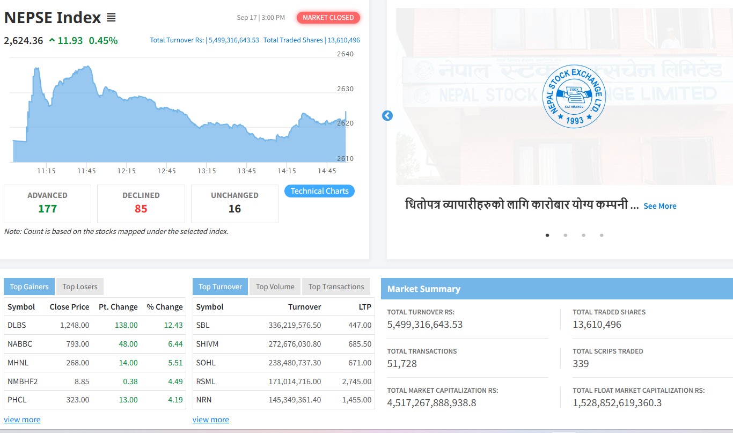
Task: Select the DECLINED 85 card
Action: point(141,203)
